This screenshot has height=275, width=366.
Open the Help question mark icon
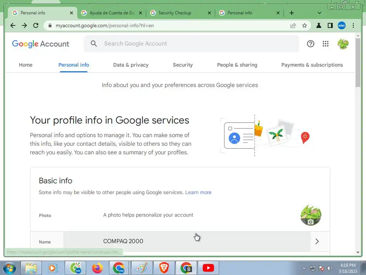(311, 44)
